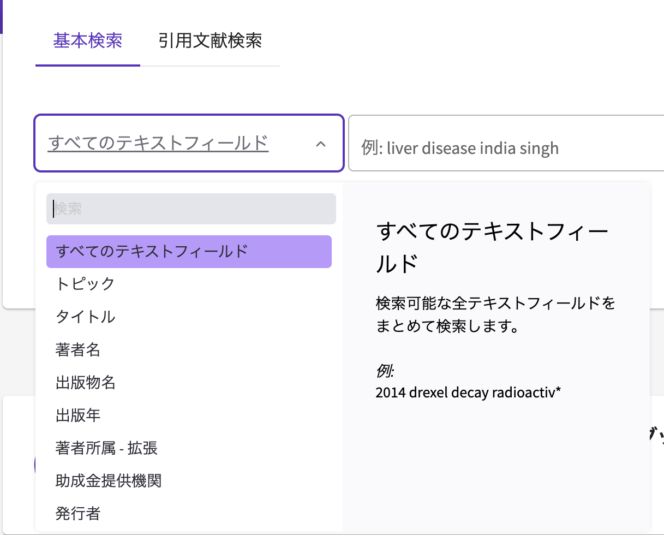Click the example query 2014 drexel decay radioactiv*
This screenshot has width=664, height=535.
(x=468, y=393)
